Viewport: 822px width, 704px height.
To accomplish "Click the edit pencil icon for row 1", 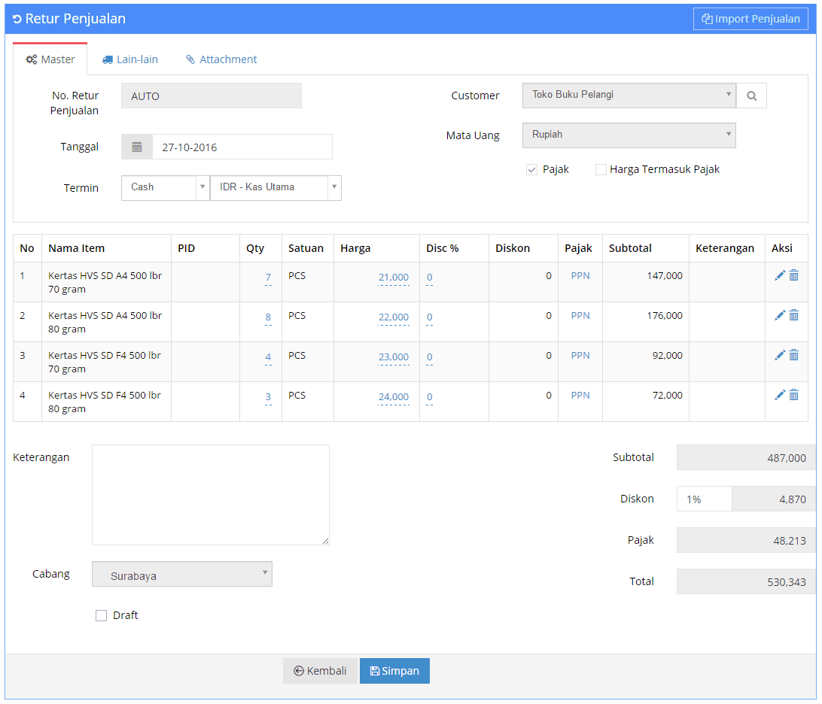I will pyautogui.click(x=779, y=275).
